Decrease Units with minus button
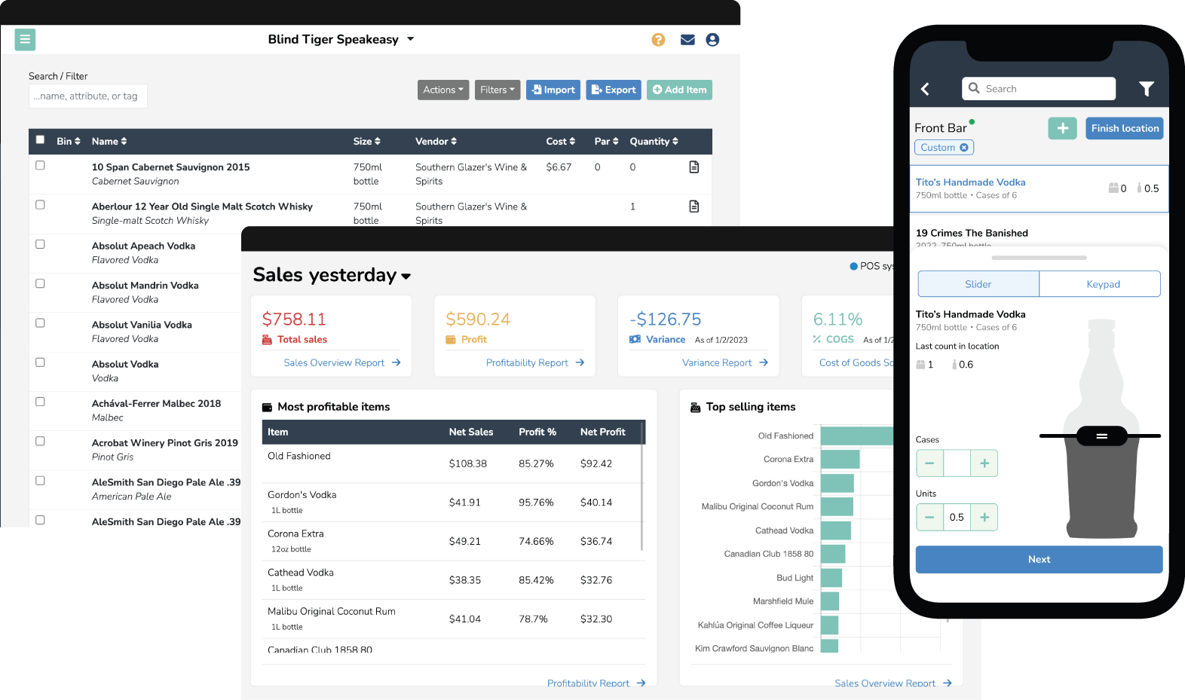 [929, 517]
